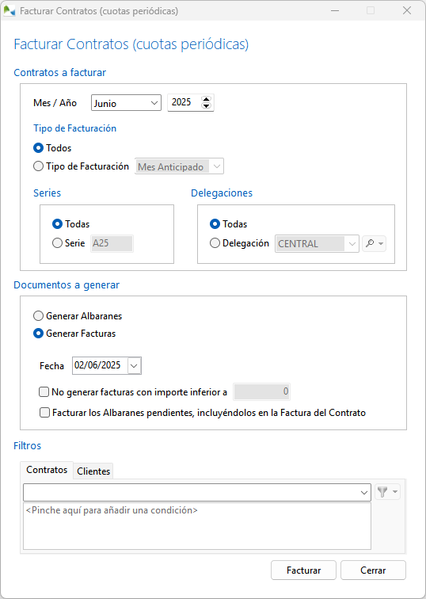Click the Facturar button
Viewport: 426px width, 599px height.
point(303,570)
